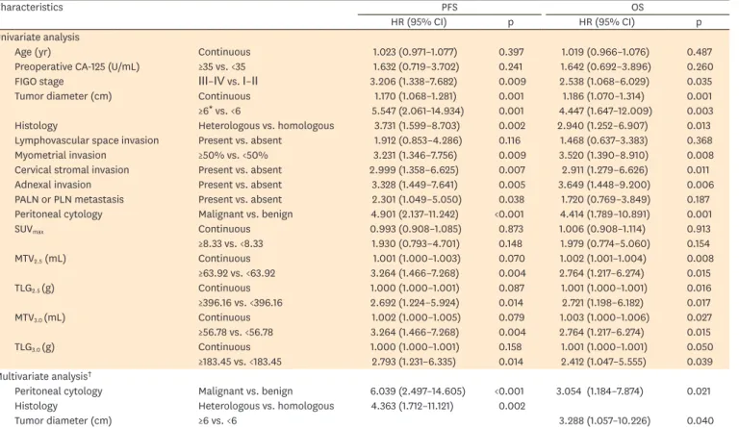
Task: Select the '≥6* vs. <6' cutoff text
Action: 219,112
